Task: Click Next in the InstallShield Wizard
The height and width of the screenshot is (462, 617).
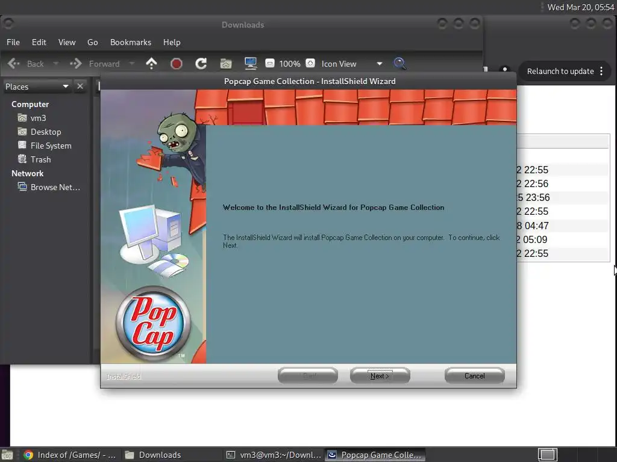Action: click(380, 375)
